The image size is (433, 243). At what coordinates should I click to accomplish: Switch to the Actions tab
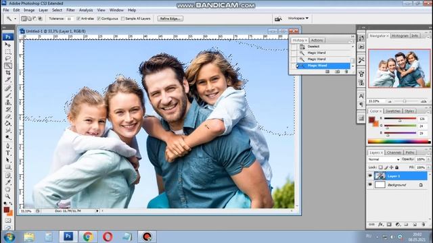coord(317,40)
